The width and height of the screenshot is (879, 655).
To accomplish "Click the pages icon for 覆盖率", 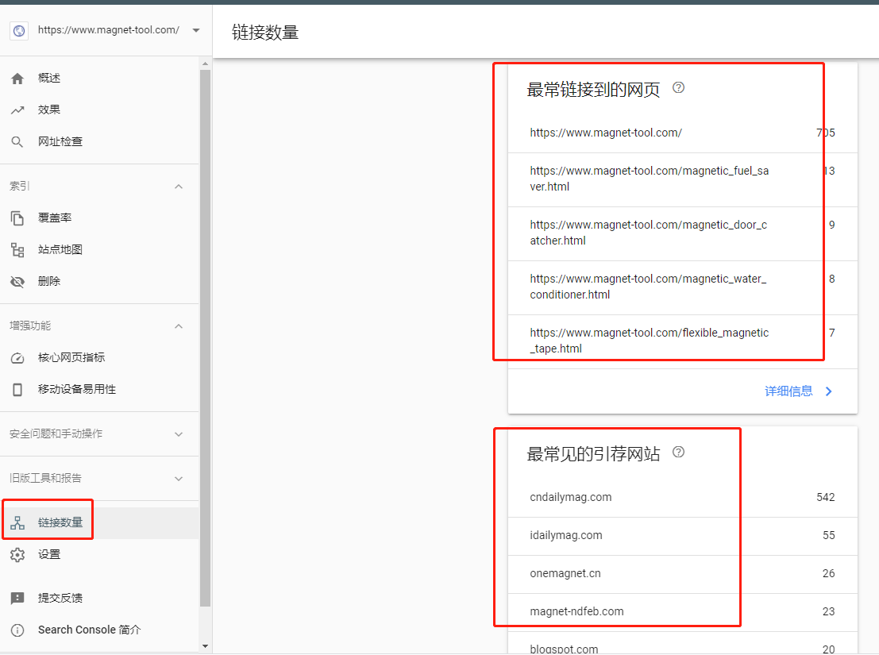I will [17, 218].
